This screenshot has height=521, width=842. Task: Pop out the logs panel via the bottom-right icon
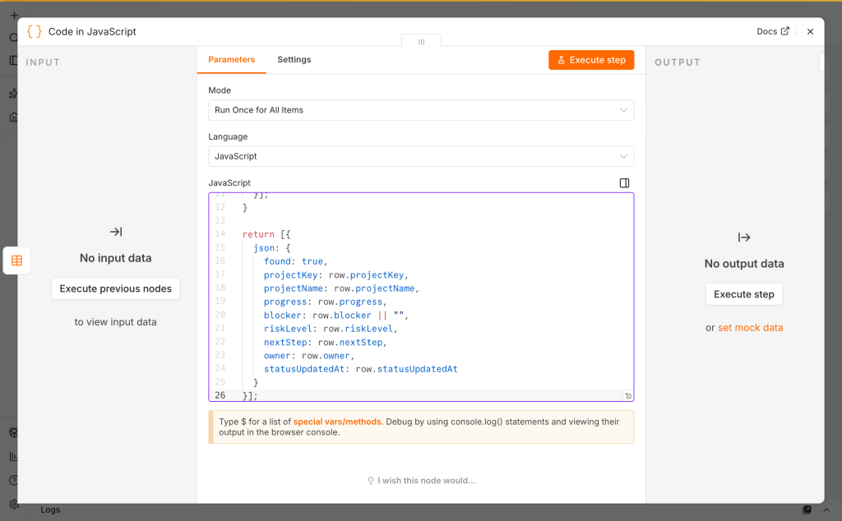tap(807, 509)
